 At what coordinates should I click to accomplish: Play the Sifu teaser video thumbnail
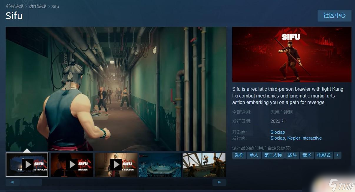116,165
